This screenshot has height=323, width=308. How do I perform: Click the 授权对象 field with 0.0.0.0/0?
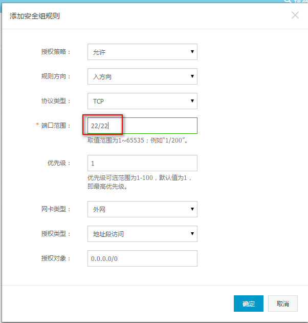point(142,258)
